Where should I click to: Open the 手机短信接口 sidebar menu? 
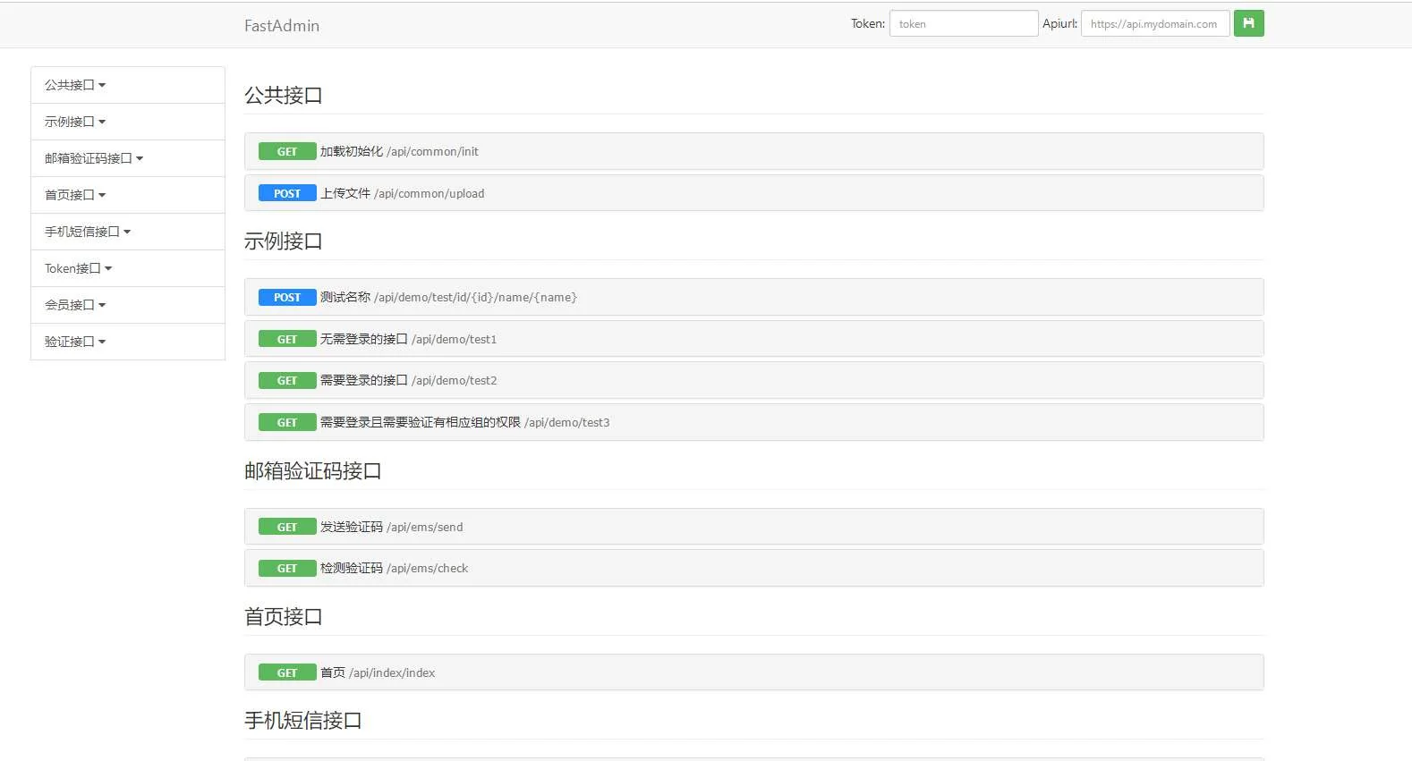tap(88, 232)
